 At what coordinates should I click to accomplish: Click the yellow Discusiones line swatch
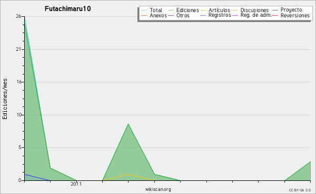tap(235, 10)
